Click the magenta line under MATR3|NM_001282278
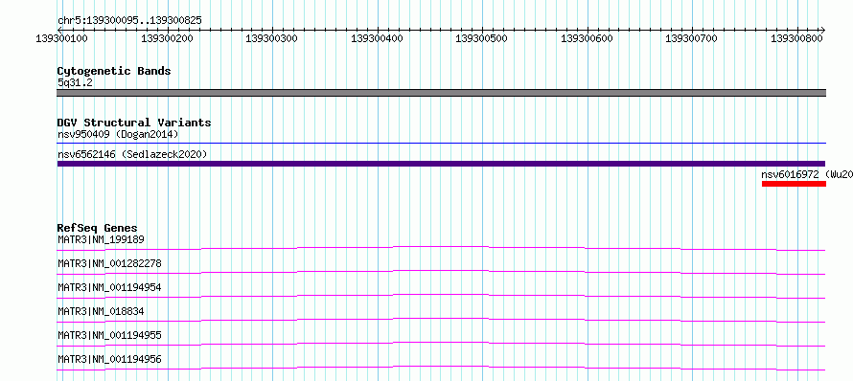 pyautogui.click(x=441, y=271)
